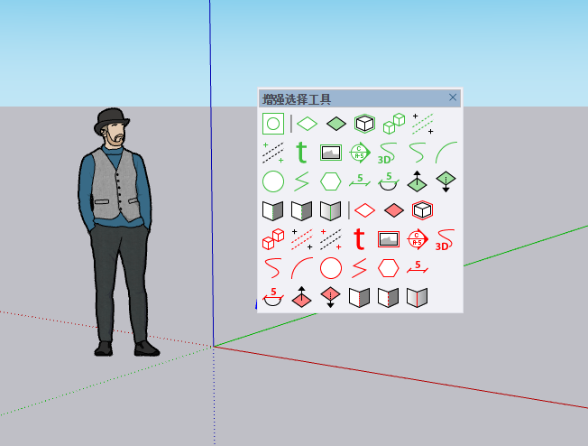The width and height of the screenshot is (588, 446).
Task: Click the green letter t text icon
Action: (301, 153)
